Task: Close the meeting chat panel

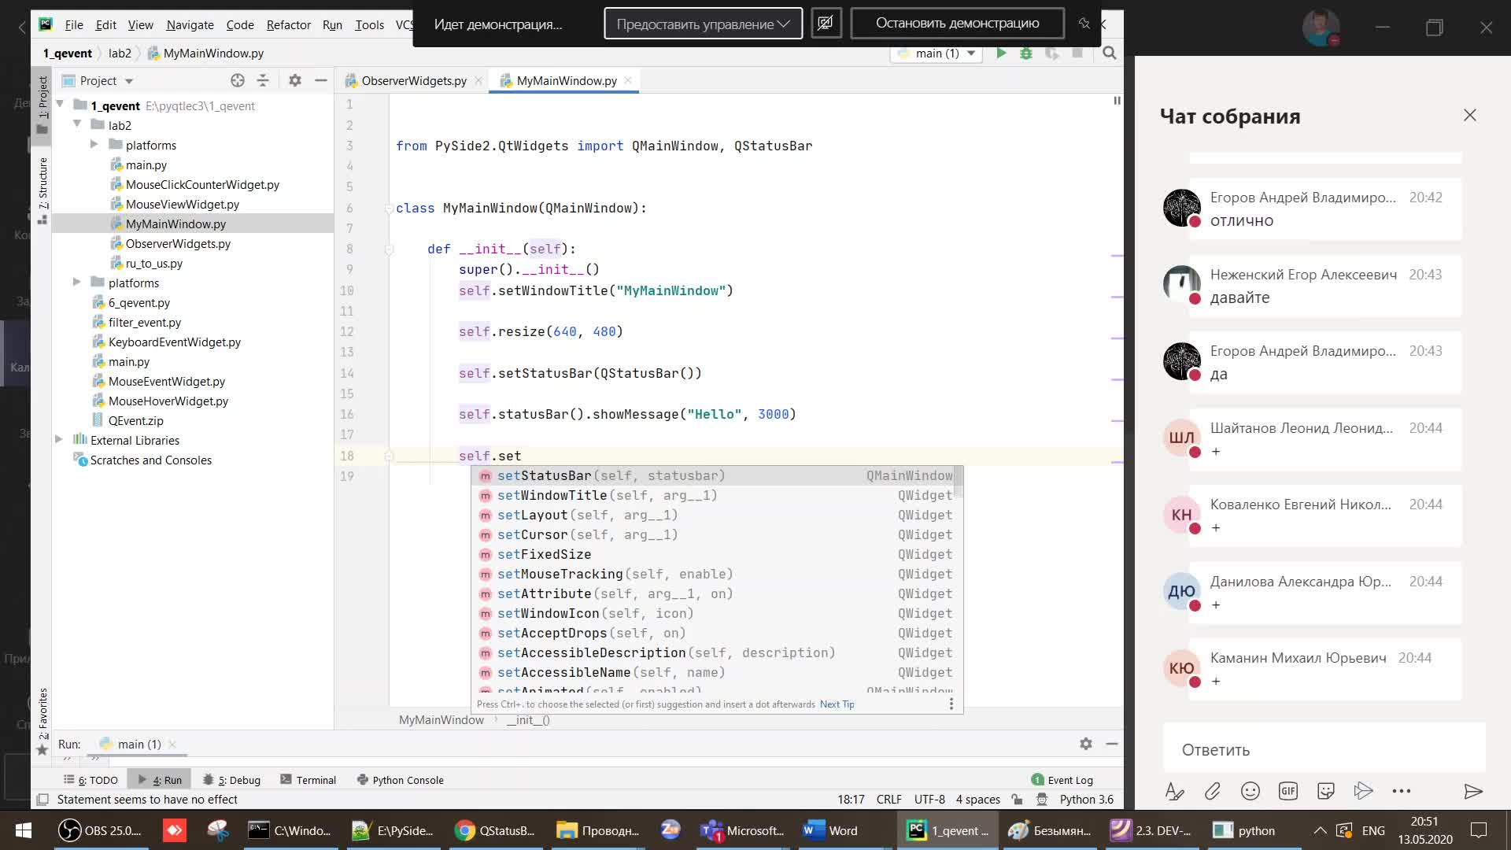Action: [1469, 115]
